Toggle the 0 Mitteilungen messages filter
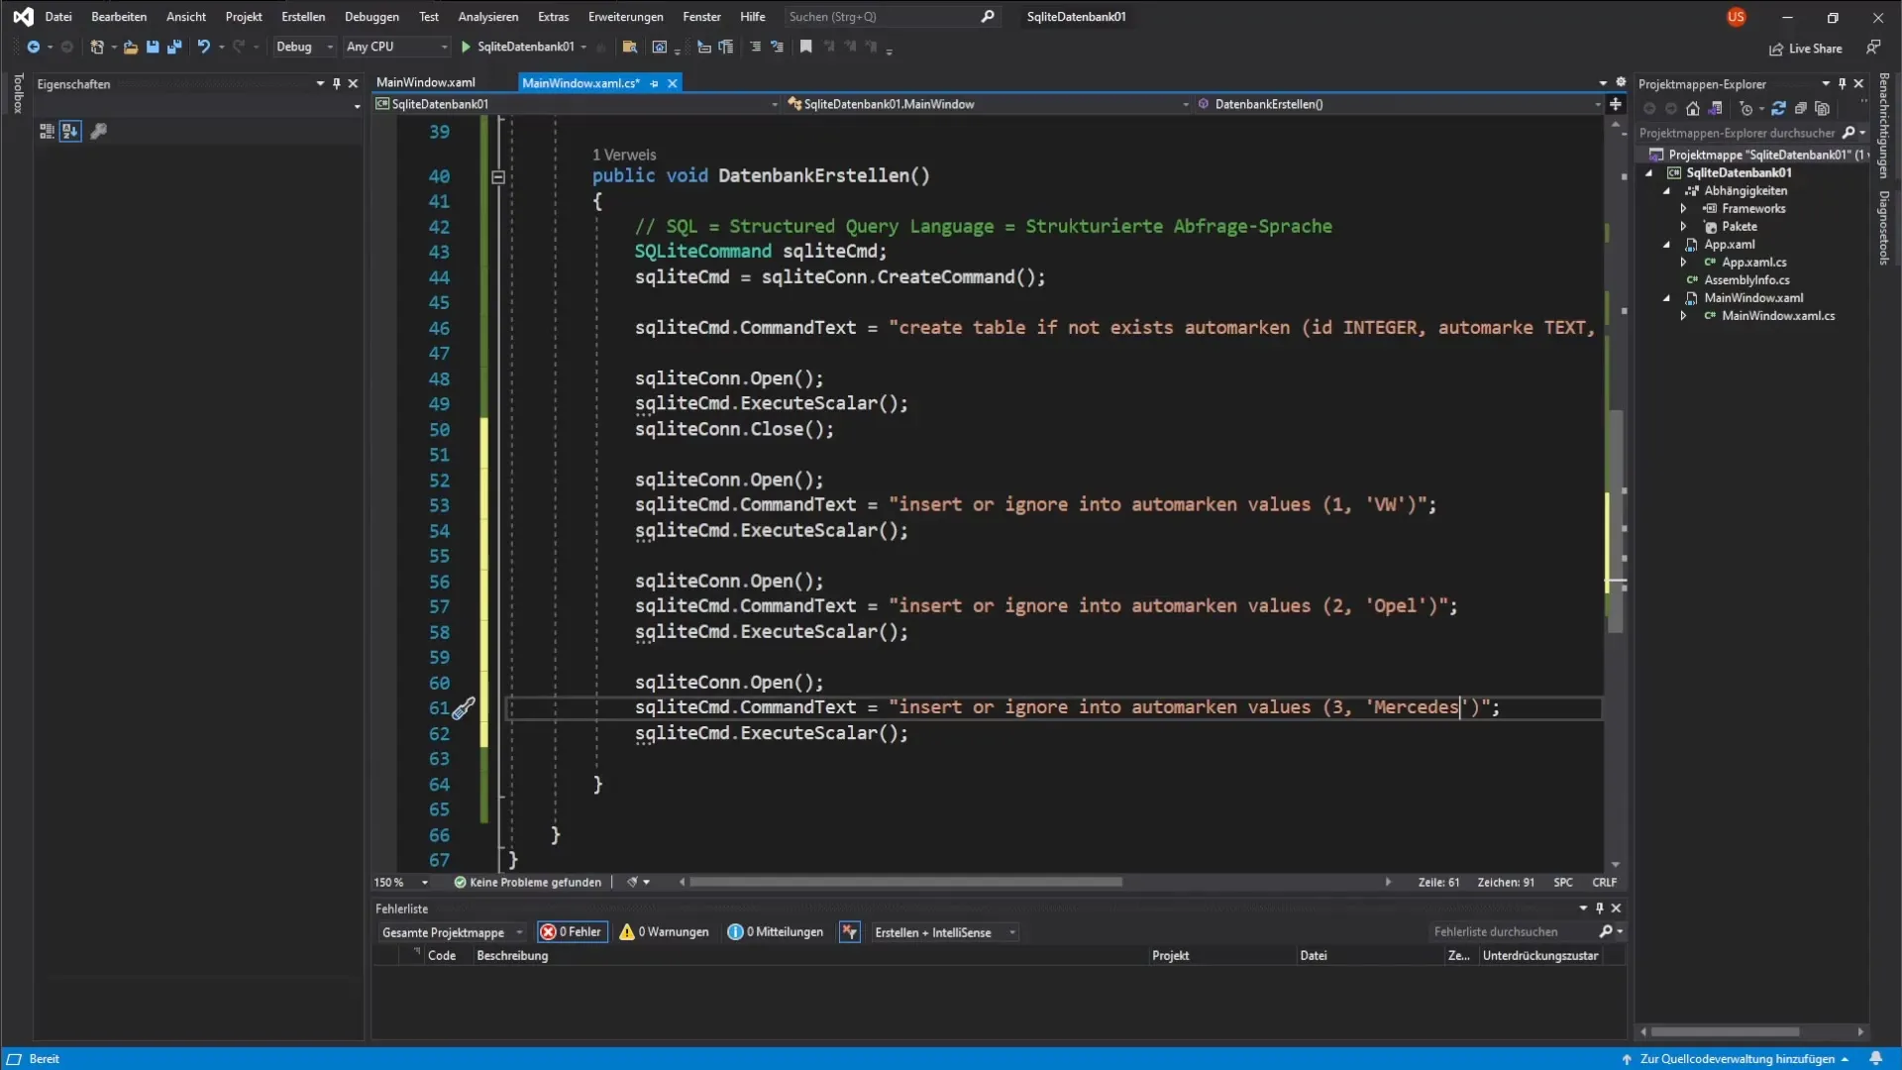 (x=776, y=932)
